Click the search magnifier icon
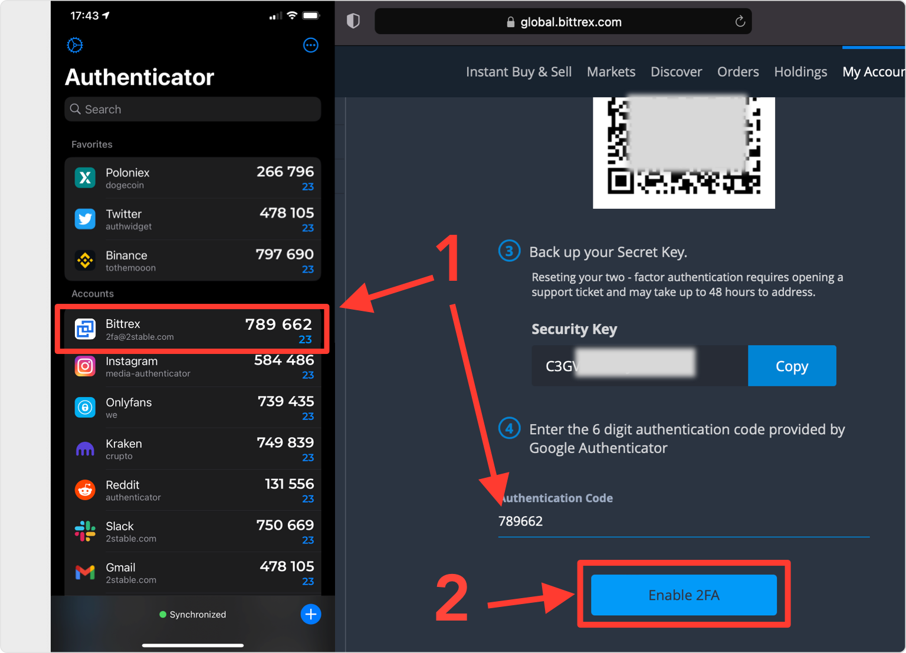Viewport: 906px width, 653px height. tap(75, 109)
